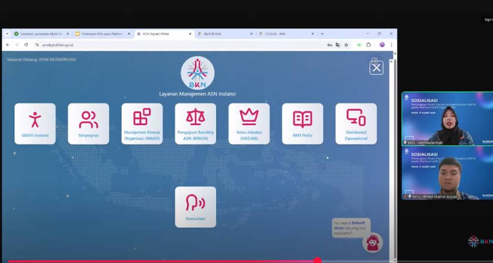493x263 pixels.
Task: Click the green extension icon in toolbar
Action: (x=359, y=45)
